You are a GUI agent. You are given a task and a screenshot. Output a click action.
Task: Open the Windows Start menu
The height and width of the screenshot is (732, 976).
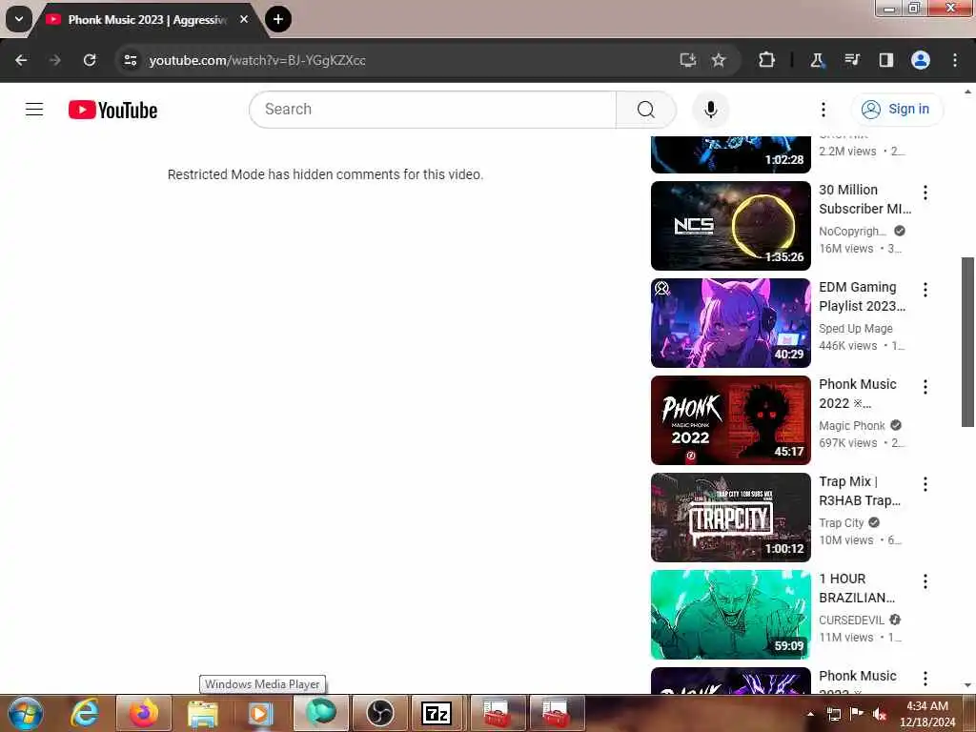point(26,713)
